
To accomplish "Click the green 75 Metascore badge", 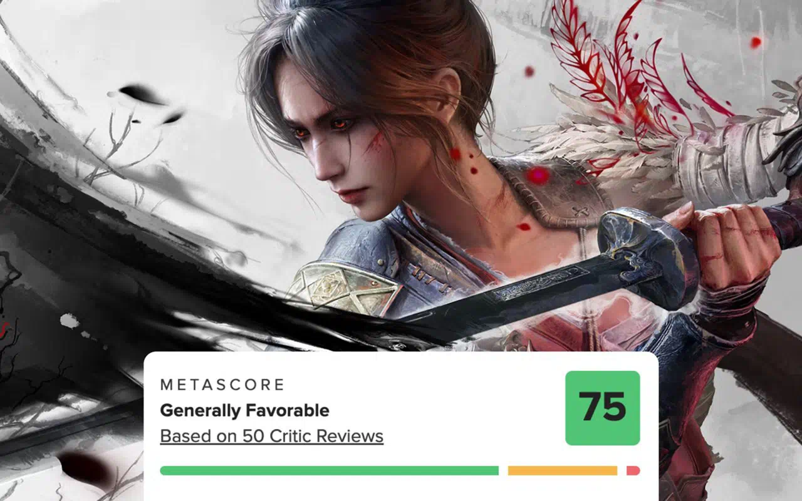I will pos(602,408).
